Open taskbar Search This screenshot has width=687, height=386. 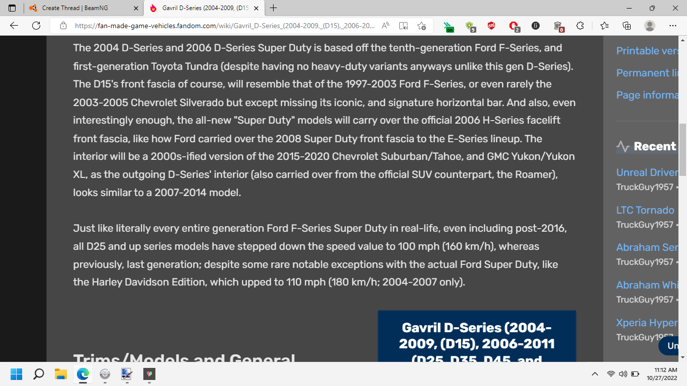[39, 374]
